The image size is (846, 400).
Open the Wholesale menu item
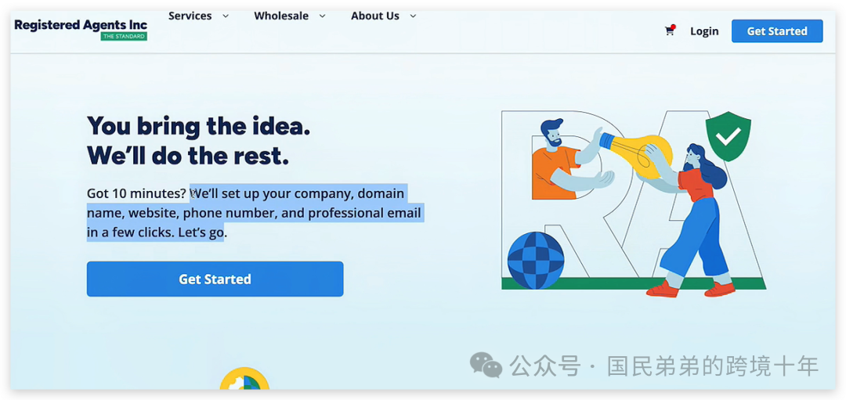281,16
